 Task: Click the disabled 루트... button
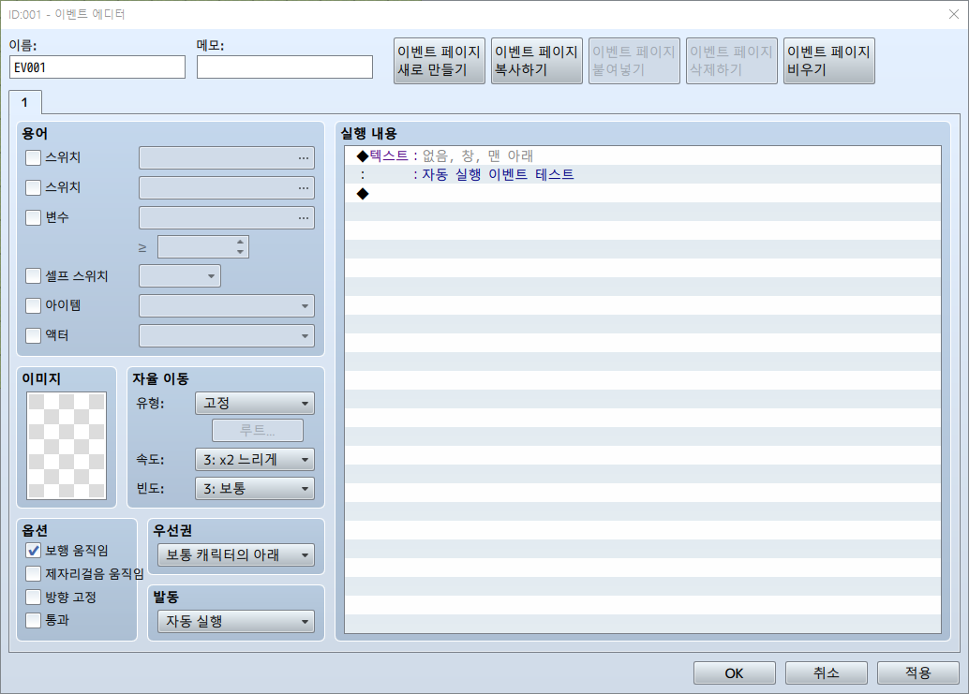pyautogui.click(x=258, y=430)
